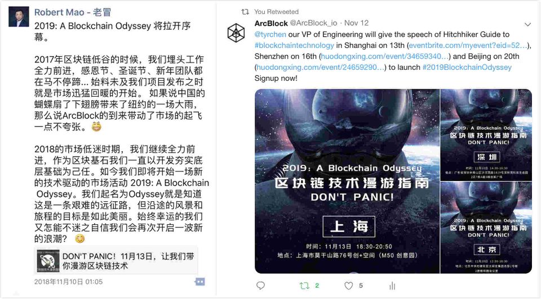View the Beijing 北京 event poster image
The height and width of the screenshot is (299, 541).
pos(486,228)
